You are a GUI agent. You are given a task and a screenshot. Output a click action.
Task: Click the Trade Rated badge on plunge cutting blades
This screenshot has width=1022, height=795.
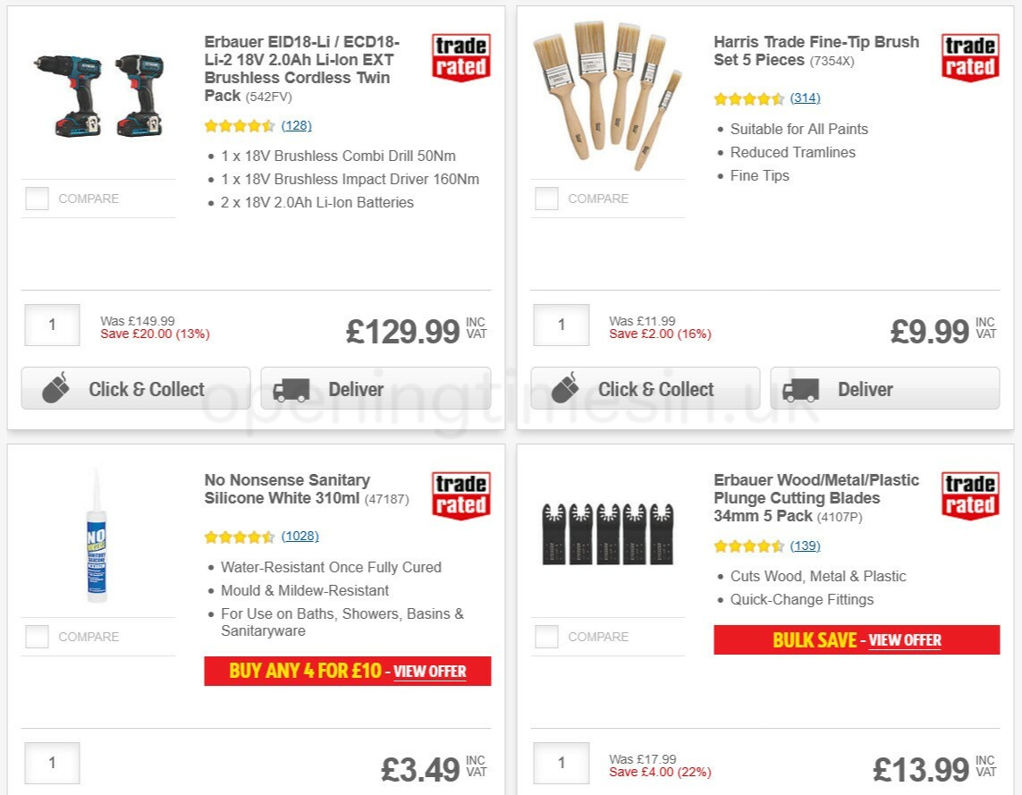pos(970,497)
